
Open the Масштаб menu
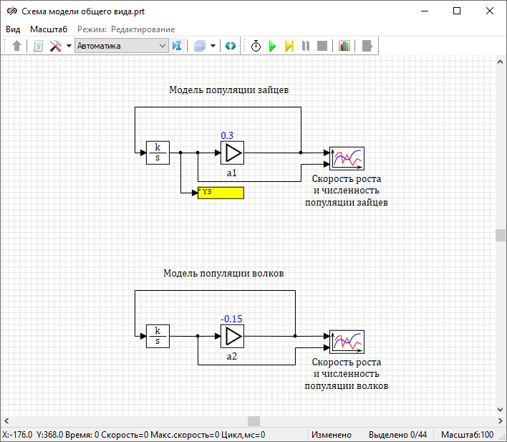pos(49,29)
